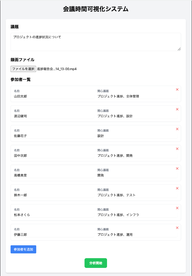Remove participant 山田太郎 with red X
Image resolution: width=192 pixels, height=276 pixels.
177,89
